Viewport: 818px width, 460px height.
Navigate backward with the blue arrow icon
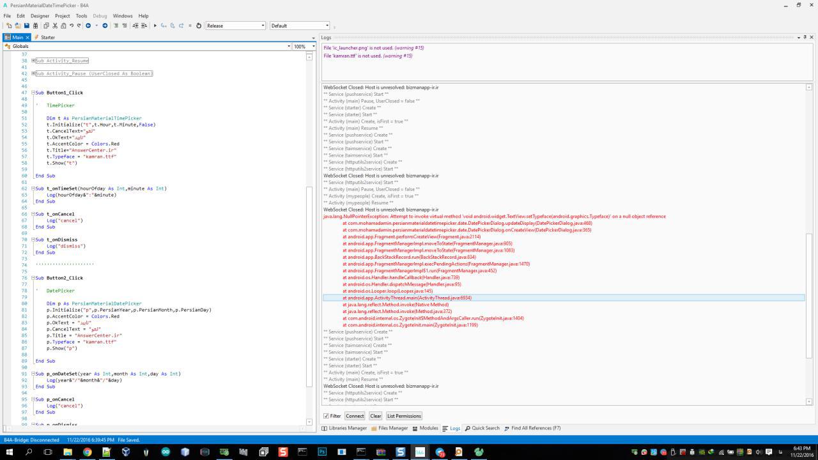[88, 26]
